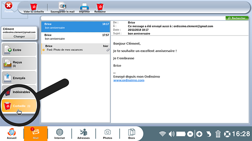This screenshot has height=141, width=252.
Task: Click the Rechercher search button
Action: click(x=237, y=18)
